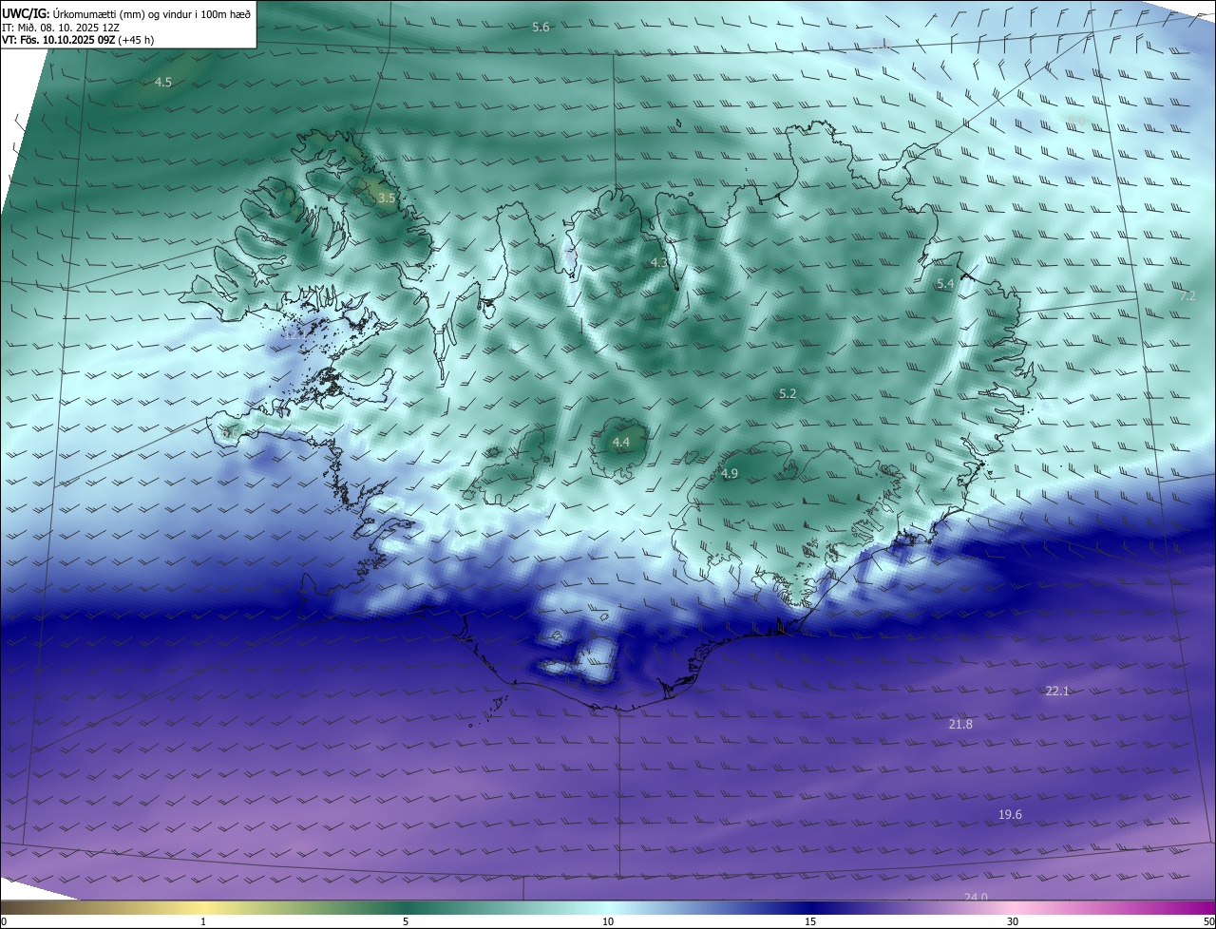1216x929 pixels.
Task: Click the 5.2 value label in the highlands
Action: coord(788,393)
